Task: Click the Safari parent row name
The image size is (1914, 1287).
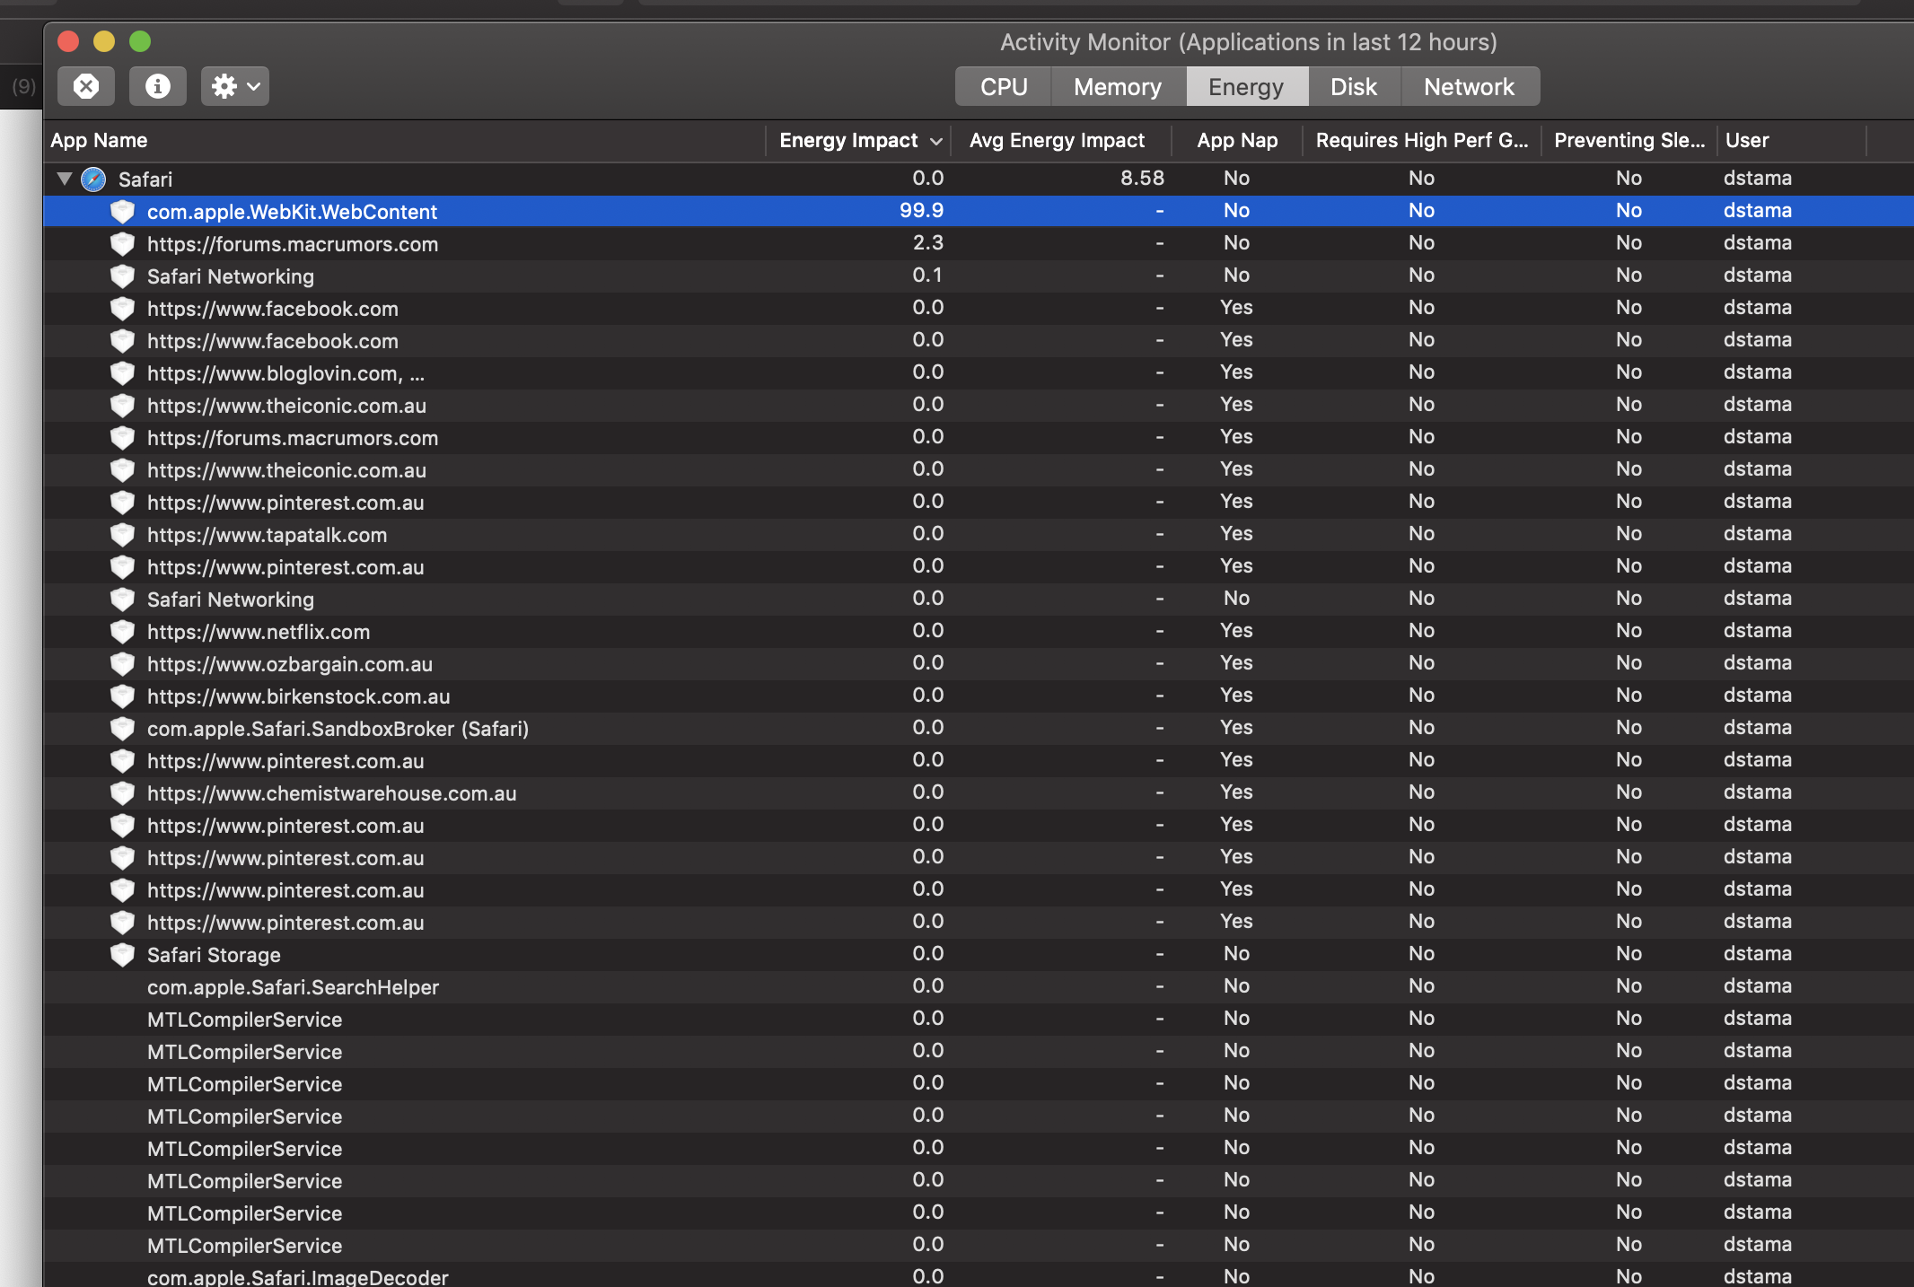Action: pyautogui.click(x=145, y=179)
